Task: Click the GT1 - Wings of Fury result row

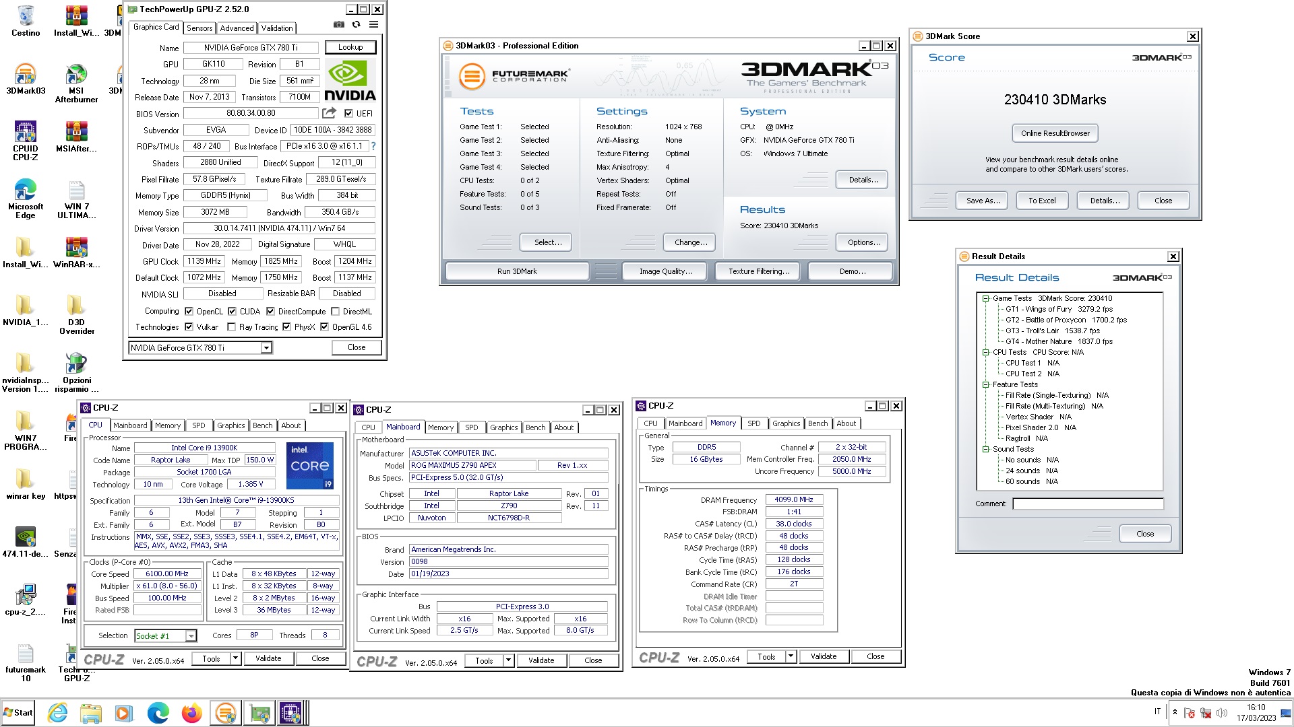Action: [1059, 309]
